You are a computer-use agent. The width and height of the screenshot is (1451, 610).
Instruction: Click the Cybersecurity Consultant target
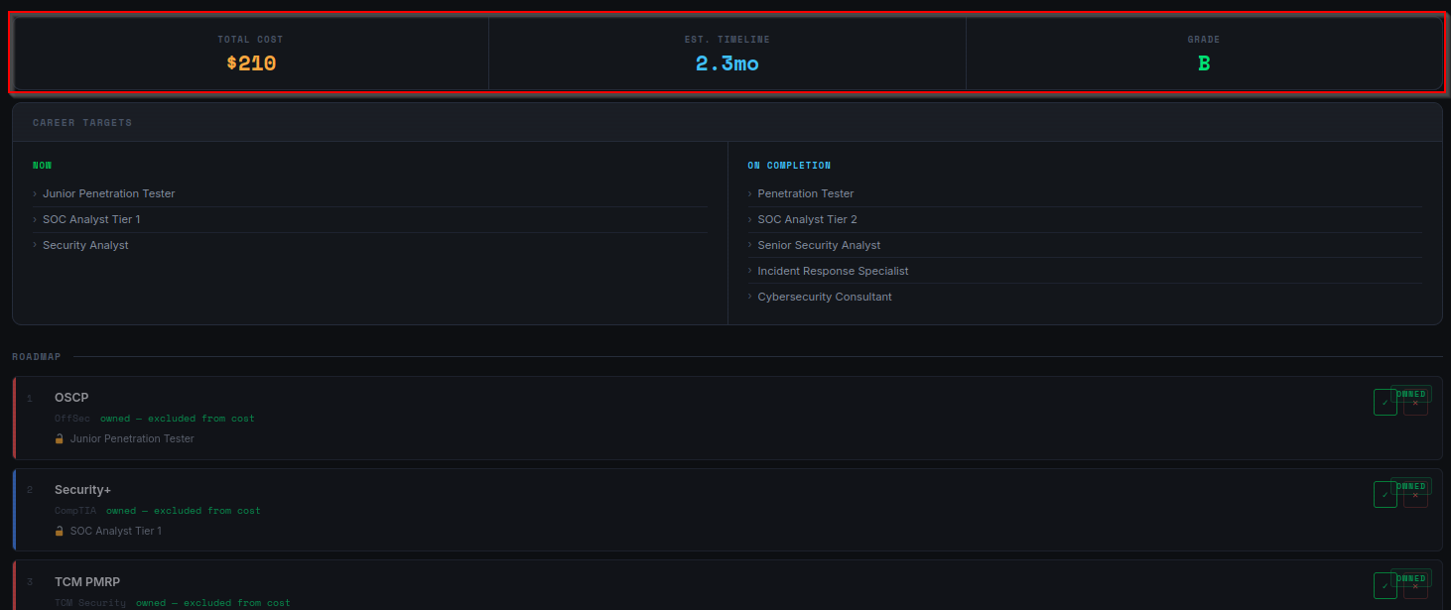point(824,297)
